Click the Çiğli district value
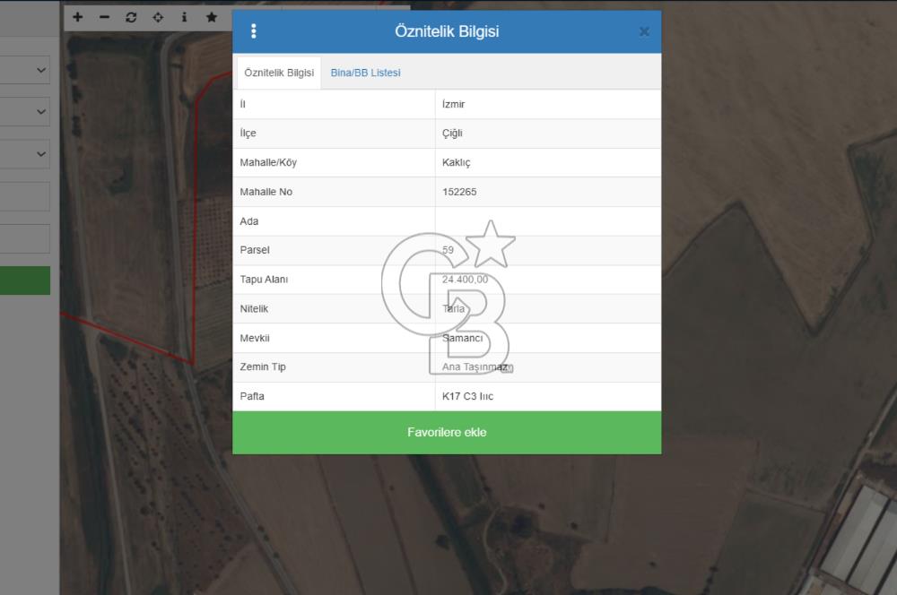This screenshot has width=897, height=595. (x=452, y=134)
